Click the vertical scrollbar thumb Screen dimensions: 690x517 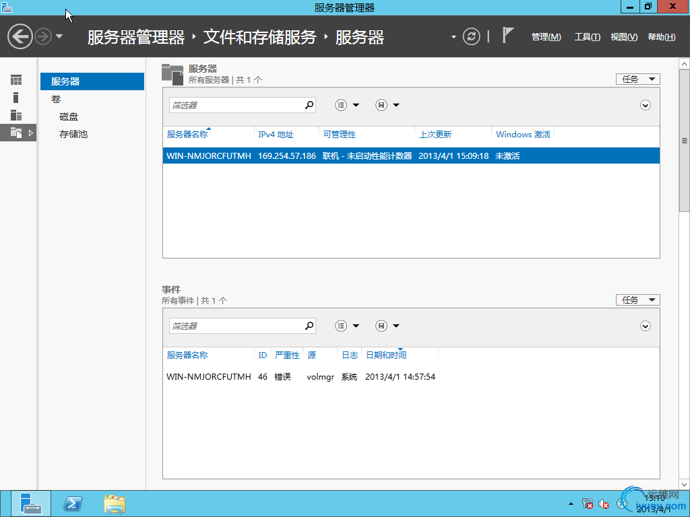pyautogui.click(x=685, y=141)
